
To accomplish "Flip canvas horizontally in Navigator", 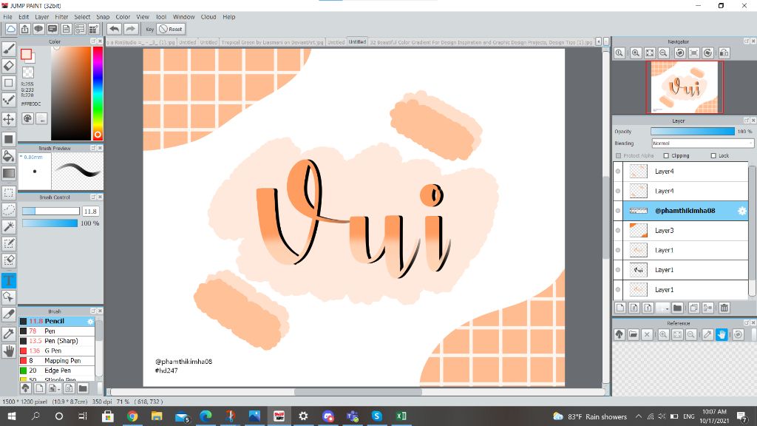I will pyautogui.click(x=724, y=53).
